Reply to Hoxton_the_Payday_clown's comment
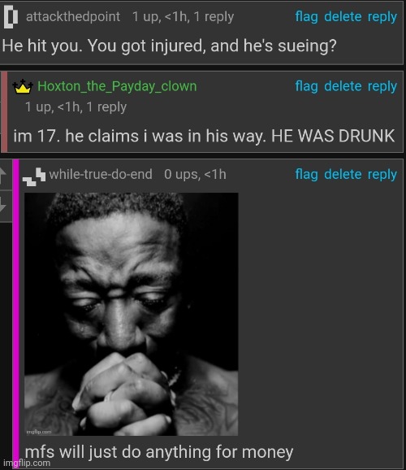Image resolution: width=406 pixels, height=470 pixels. pyautogui.click(x=382, y=87)
